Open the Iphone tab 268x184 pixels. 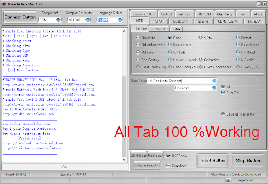click(203, 21)
